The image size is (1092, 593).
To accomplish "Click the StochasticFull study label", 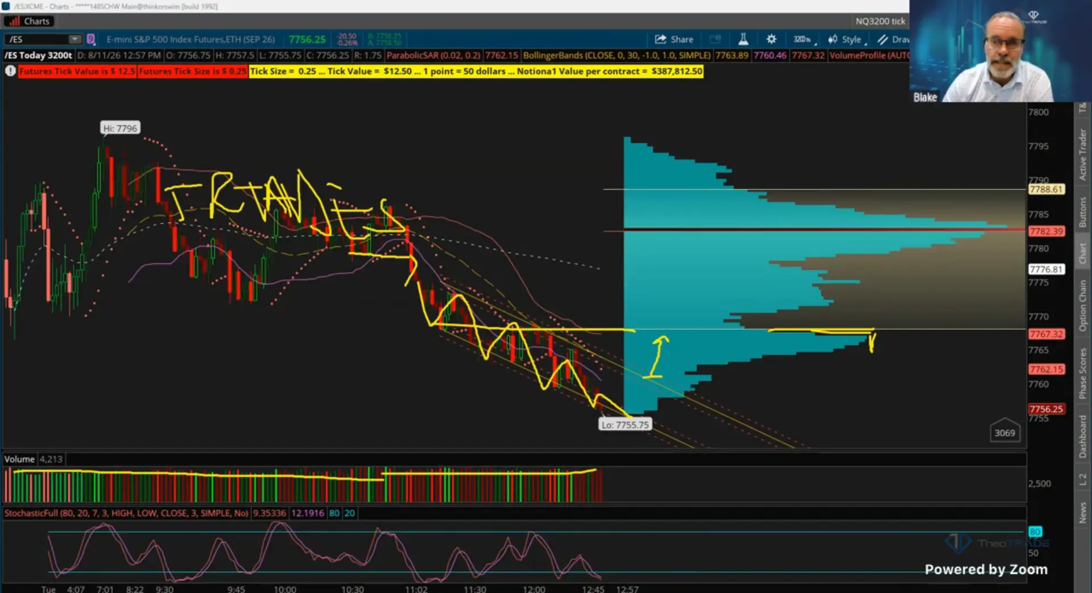I will 126,513.
